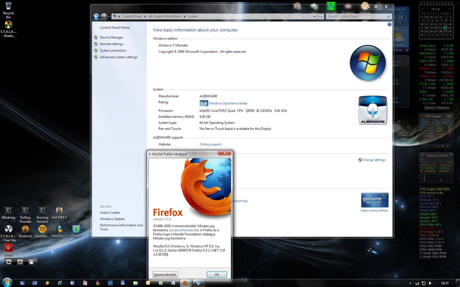Click the genuine Microsoft software badge
Image resolution: width=460 pixels, height=287 pixels.
(x=375, y=200)
